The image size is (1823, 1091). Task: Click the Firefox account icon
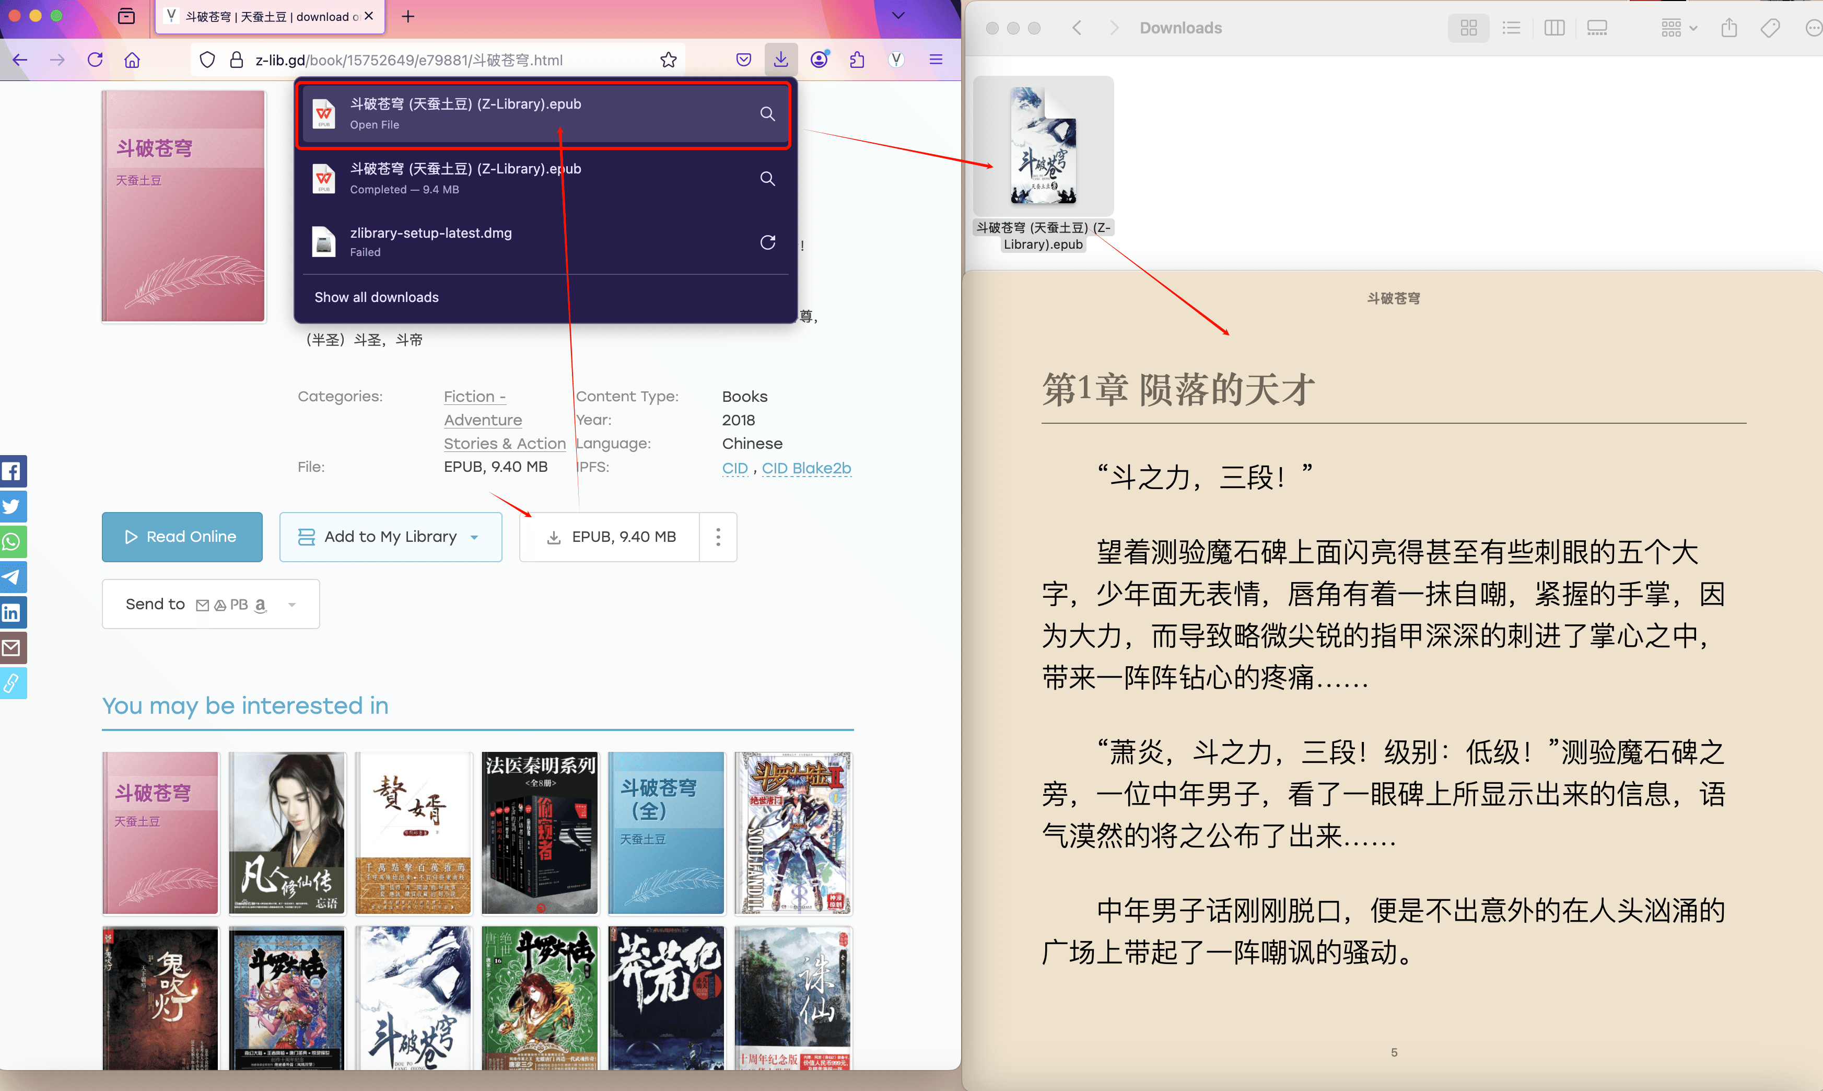[x=819, y=60]
